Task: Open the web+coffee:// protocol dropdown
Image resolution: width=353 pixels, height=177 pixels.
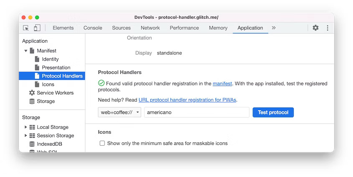Action: (x=119, y=112)
